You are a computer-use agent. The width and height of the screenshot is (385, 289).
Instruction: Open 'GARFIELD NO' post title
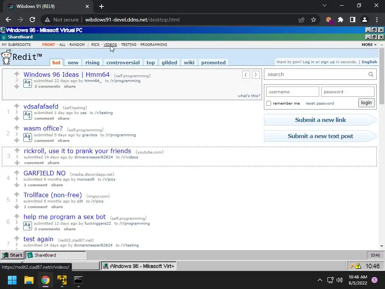click(44, 173)
